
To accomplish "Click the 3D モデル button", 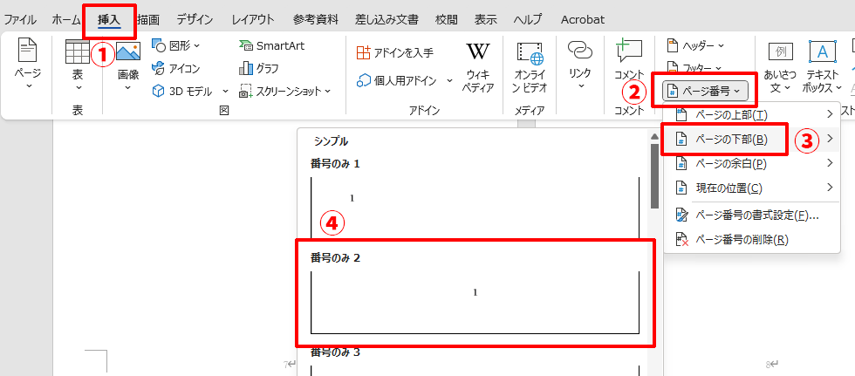I will click(182, 91).
